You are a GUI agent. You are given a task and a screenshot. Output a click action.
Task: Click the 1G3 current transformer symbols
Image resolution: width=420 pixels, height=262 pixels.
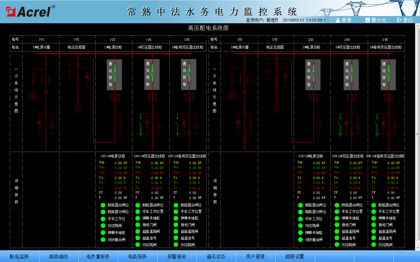115,97
